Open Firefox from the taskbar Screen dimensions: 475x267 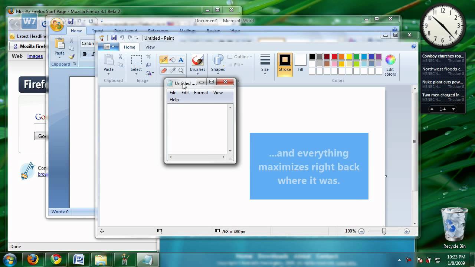[33, 259]
